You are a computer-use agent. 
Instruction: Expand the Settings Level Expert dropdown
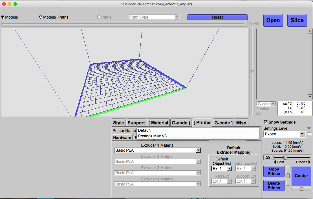302,134
